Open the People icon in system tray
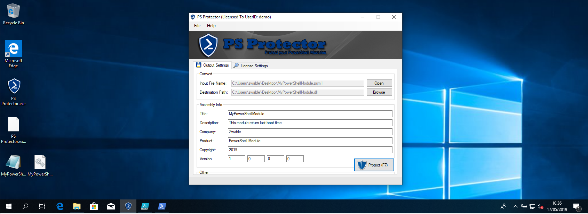The width and height of the screenshot is (588, 214). point(503,206)
